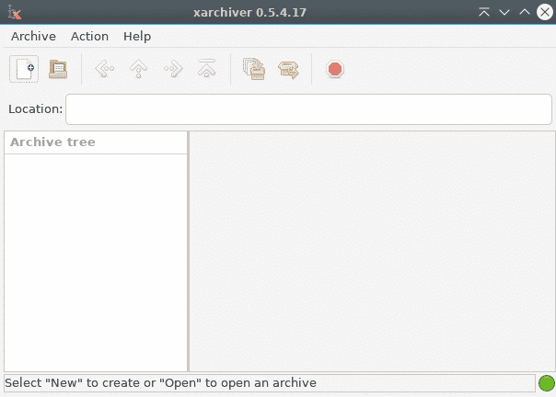Extract files using the Extract toolbar icon

pos(288,70)
